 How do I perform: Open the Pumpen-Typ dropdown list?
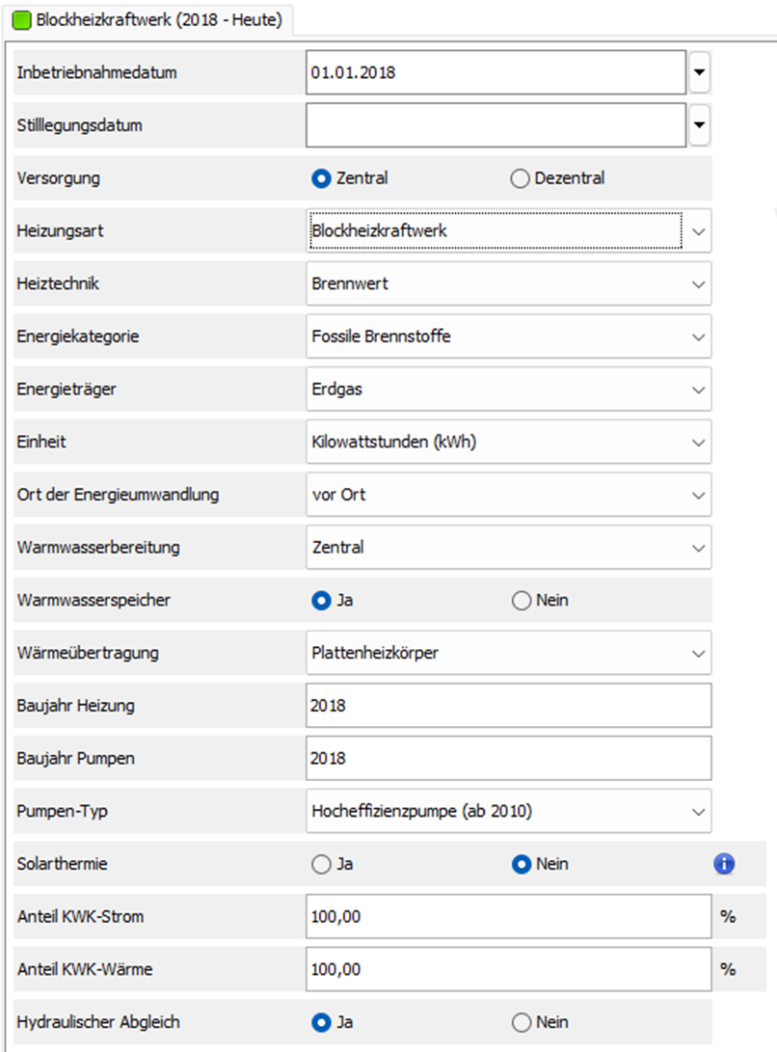pyautogui.click(x=699, y=812)
